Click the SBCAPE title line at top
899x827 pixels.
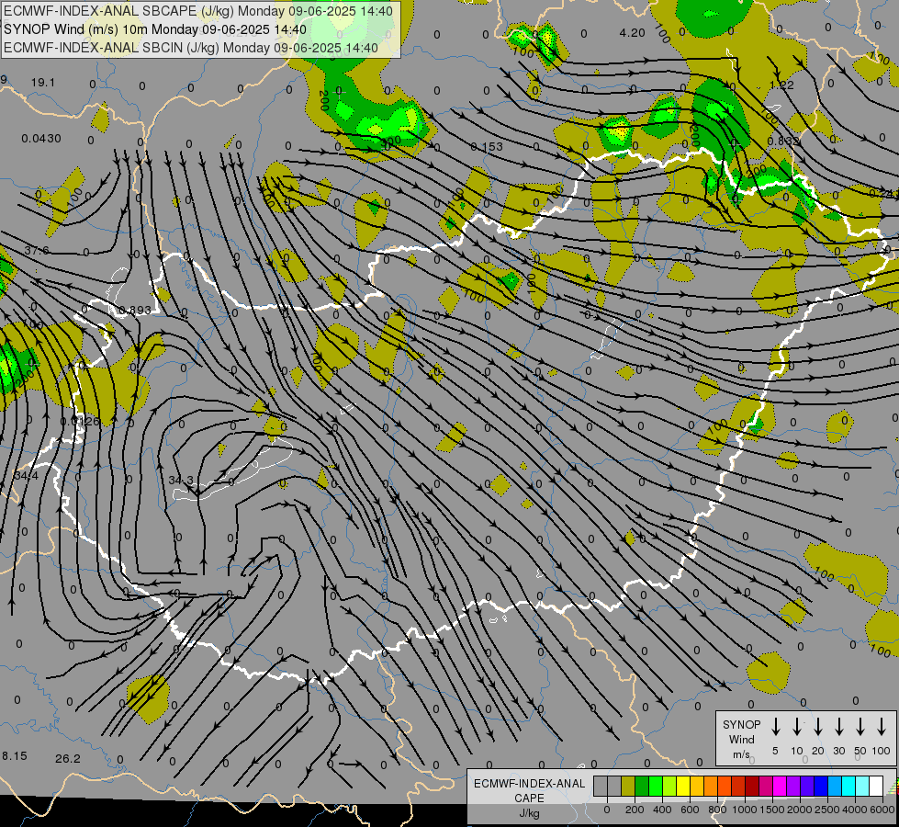198,11
